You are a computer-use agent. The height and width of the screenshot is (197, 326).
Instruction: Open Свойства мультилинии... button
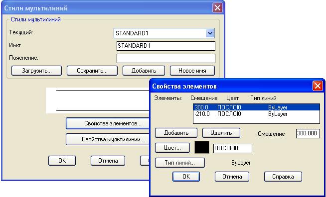pyautogui.click(x=108, y=139)
